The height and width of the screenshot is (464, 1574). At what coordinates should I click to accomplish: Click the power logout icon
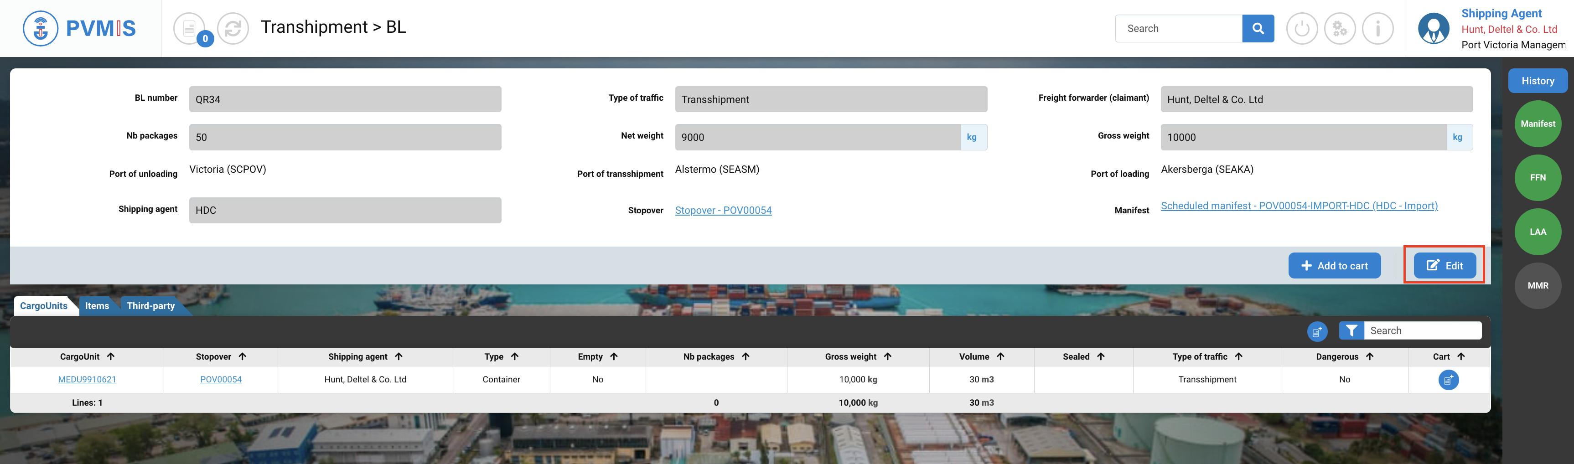(x=1301, y=28)
